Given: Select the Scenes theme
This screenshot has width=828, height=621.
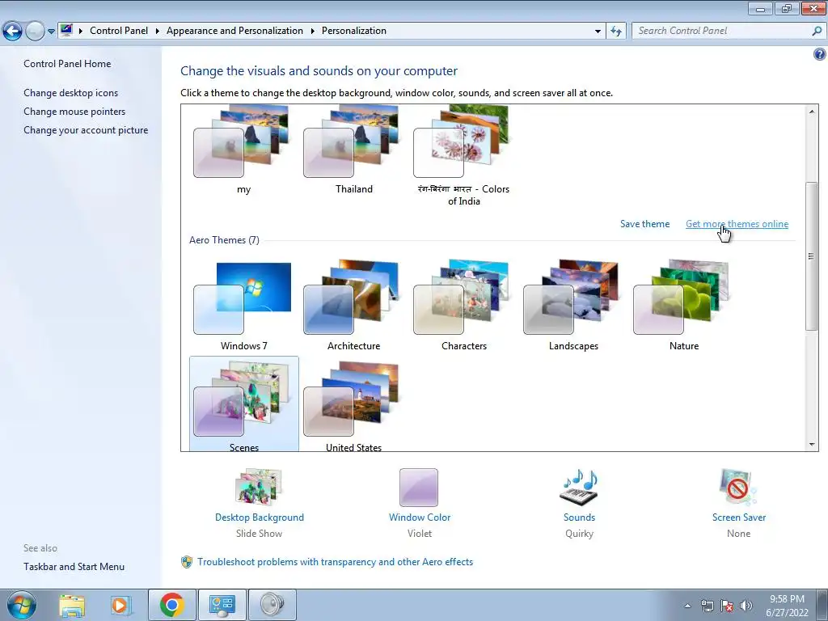Looking at the screenshot, I should (243, 404).
